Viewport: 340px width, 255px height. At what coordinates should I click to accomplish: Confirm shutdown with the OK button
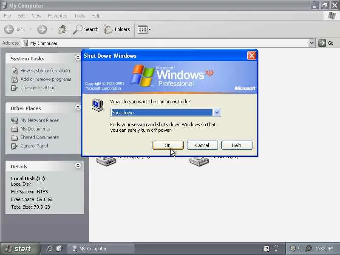(x=168, y=145)
